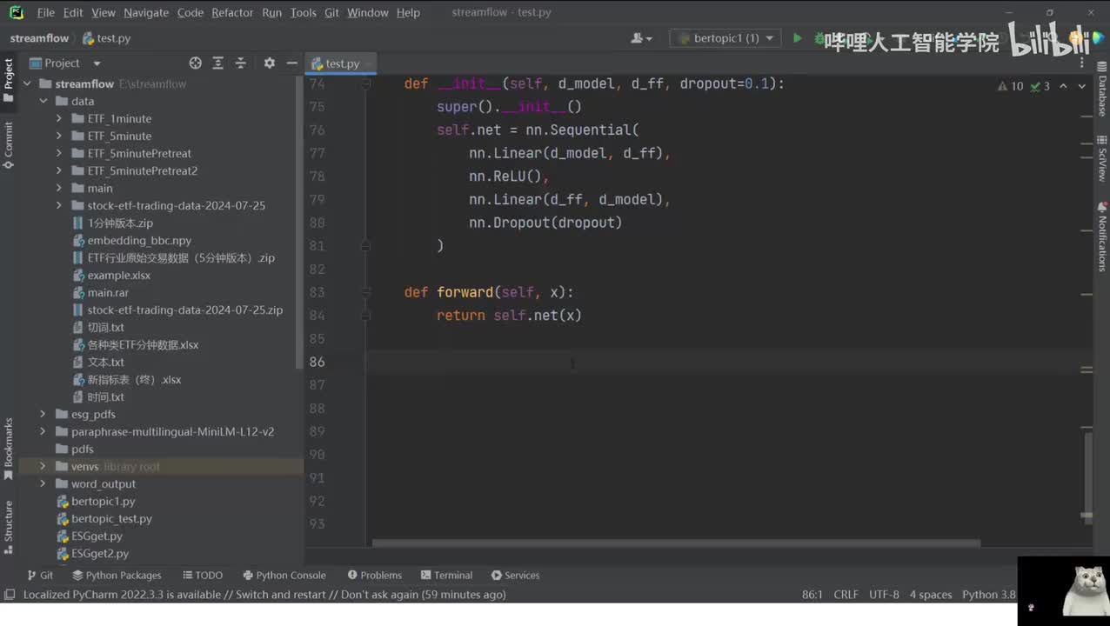Select ESGget.py file in tree
This screenshot has width=1110, height=626.
tap(97, 536)
